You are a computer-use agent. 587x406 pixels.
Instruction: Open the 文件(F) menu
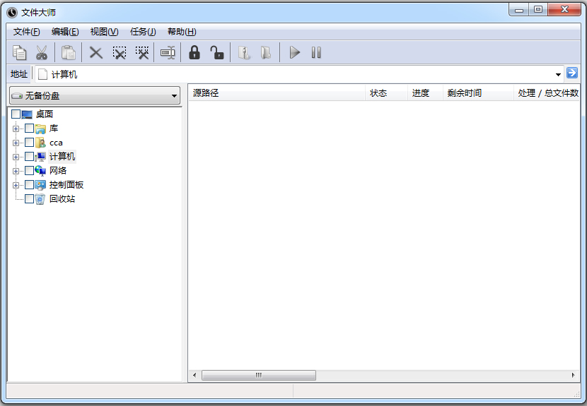coord(27,32)
